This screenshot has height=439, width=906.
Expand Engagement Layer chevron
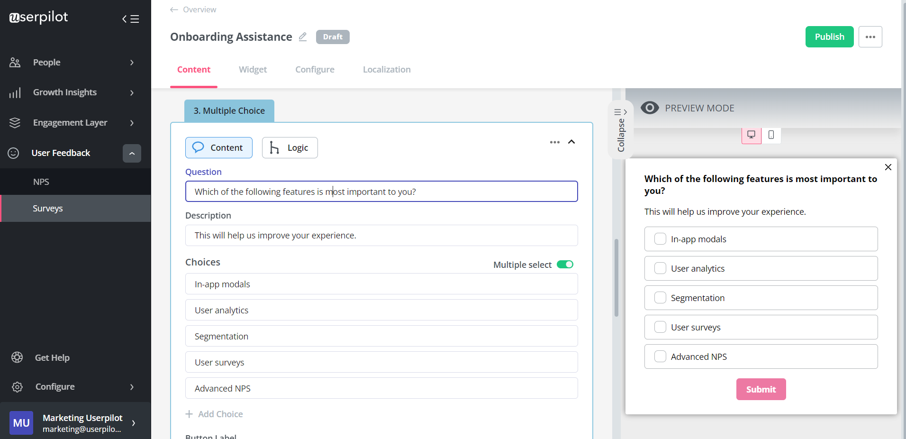132,123
